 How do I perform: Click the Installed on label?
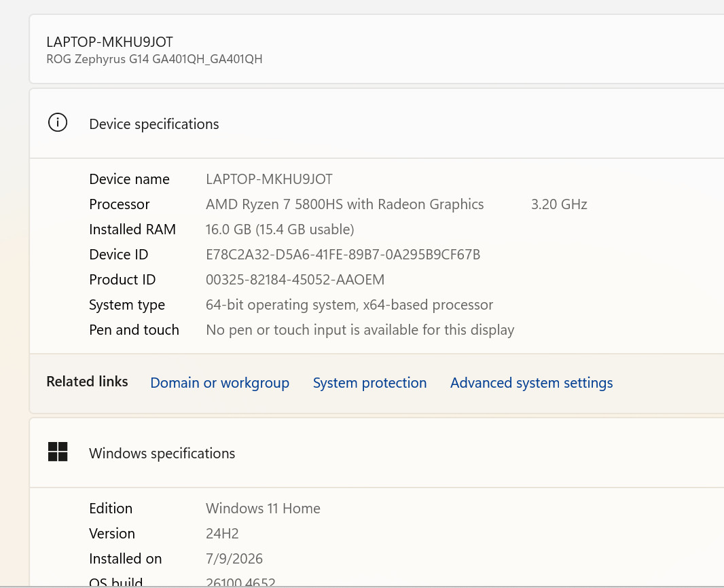[x=126, y=559]
